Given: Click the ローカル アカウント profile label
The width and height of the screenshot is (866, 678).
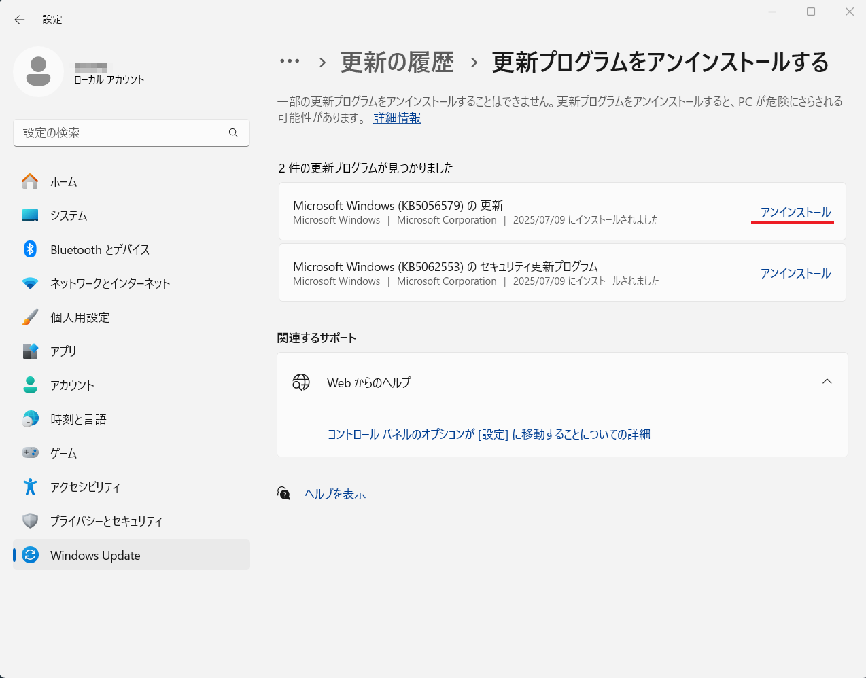Looking at the screenshot, I should click(x=109, y=79).
